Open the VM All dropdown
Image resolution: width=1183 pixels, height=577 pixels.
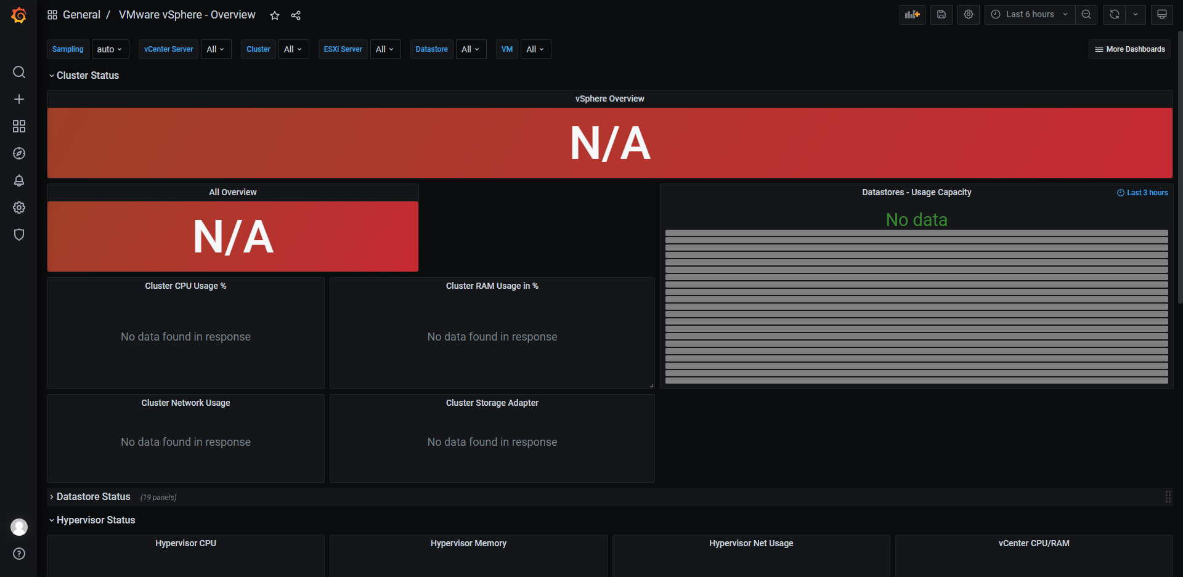coord(535,49)
